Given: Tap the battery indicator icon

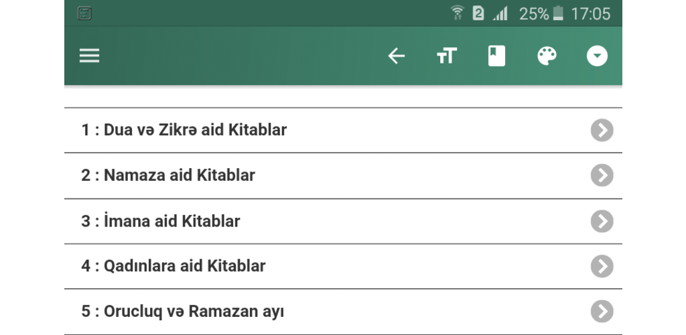Looking at the screenshot, I should tap(558, 13).
